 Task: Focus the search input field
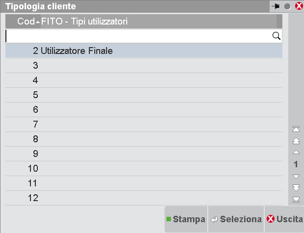click(x=138, y=36)
